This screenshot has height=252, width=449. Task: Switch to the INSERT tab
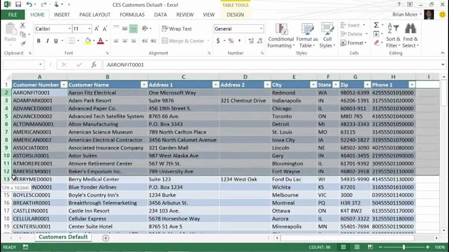(x=62, y=14)
